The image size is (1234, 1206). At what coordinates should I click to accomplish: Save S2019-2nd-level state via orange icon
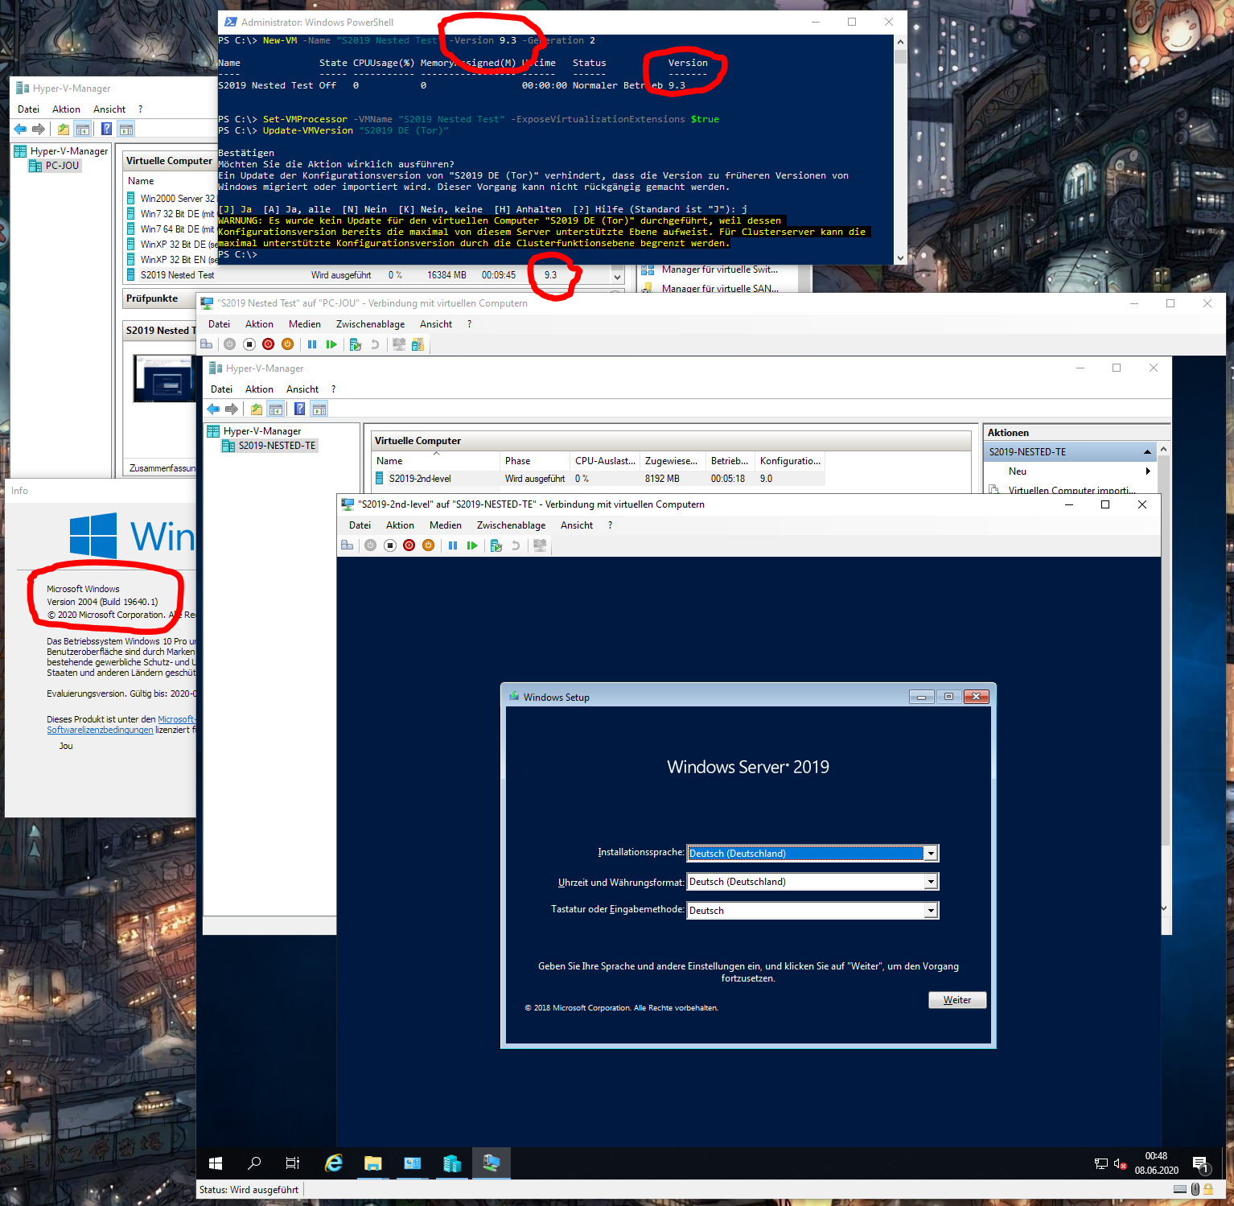(429, 545)
